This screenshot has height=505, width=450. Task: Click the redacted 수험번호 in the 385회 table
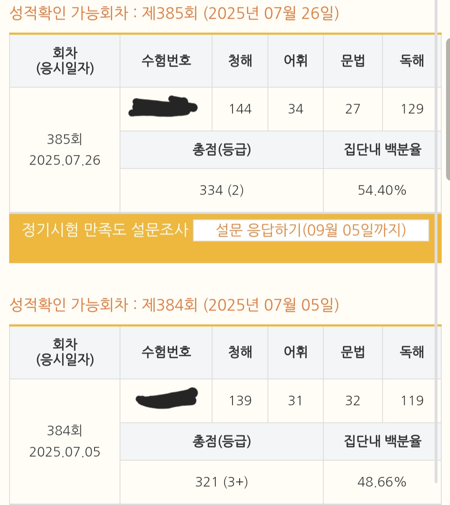click(x=163, y=107)
